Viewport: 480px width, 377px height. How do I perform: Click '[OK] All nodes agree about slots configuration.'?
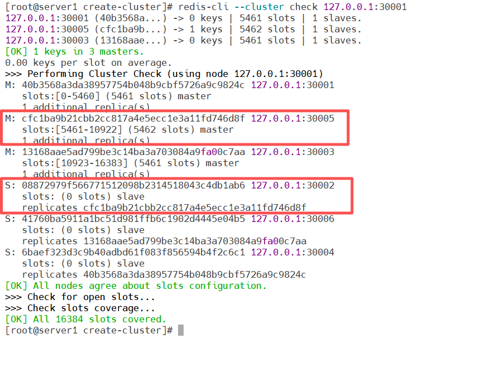(x=136, y=286)
